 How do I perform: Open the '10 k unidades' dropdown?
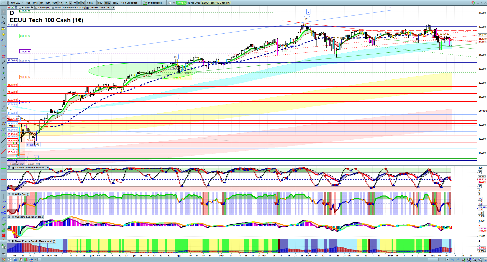(x=131, y=3)
